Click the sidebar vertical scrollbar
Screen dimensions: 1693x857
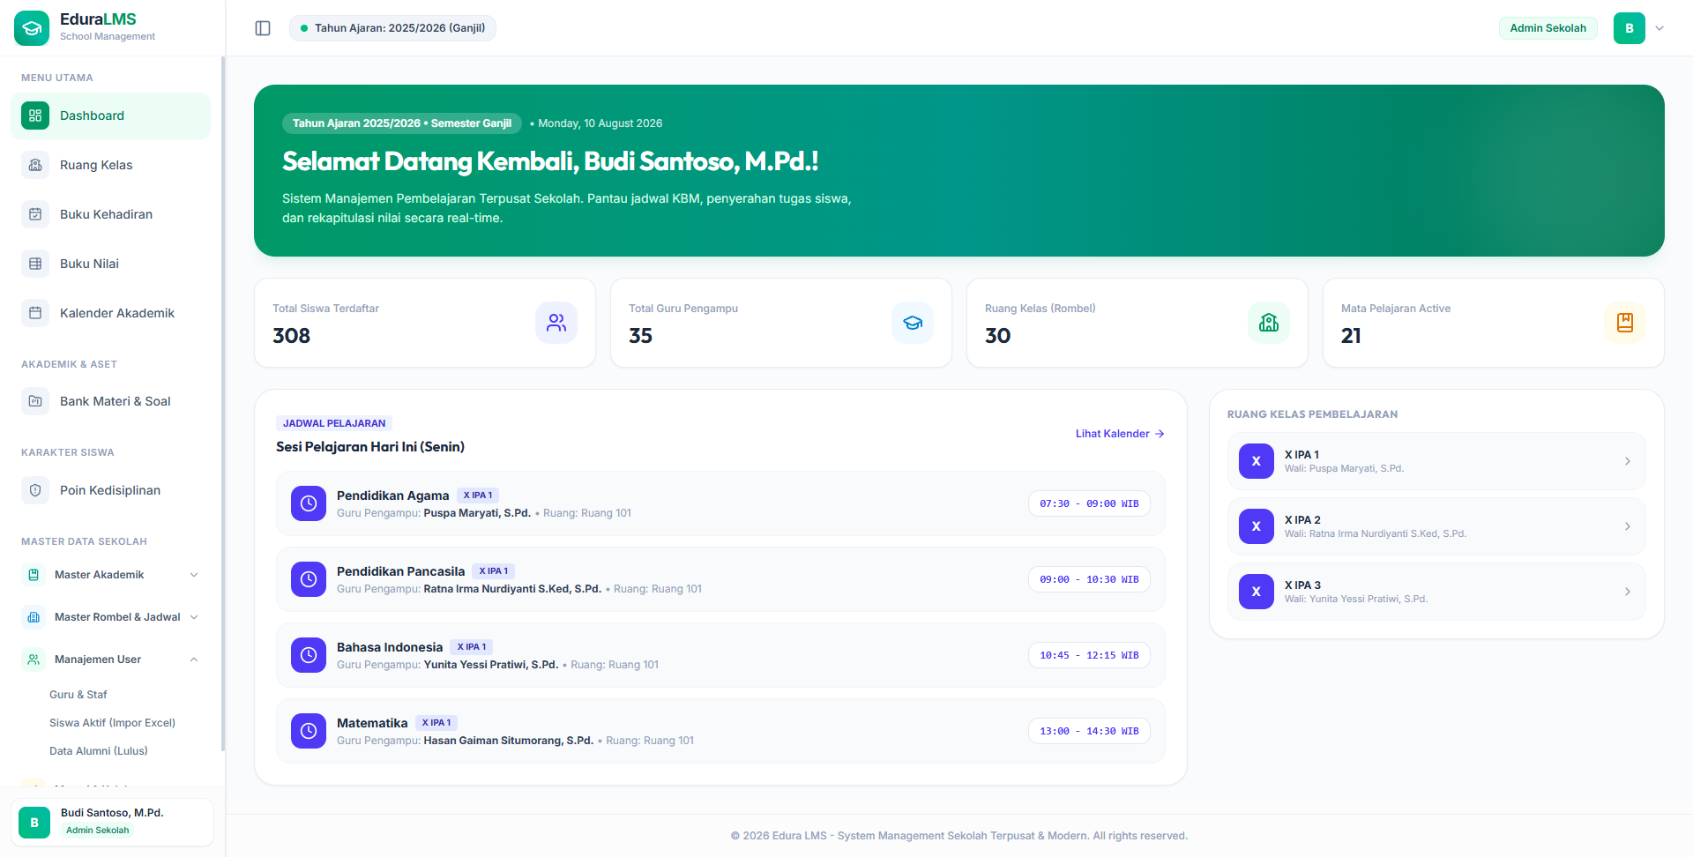(x=223, y=404)
